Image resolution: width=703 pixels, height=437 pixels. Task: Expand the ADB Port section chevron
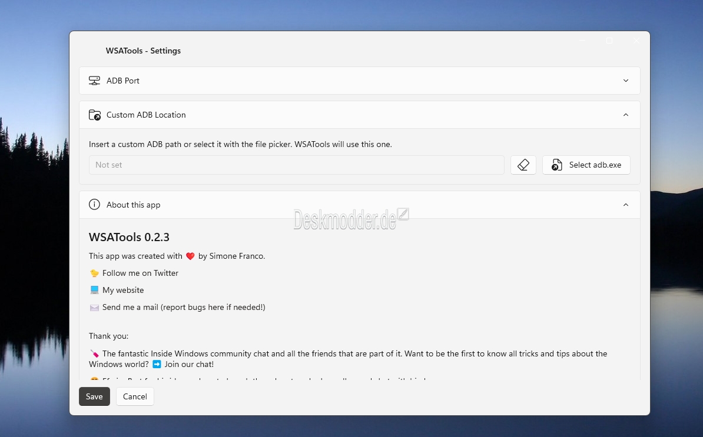(x=626, y=81)
